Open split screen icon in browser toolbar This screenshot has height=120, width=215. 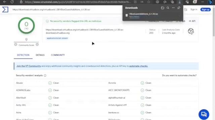158,2
